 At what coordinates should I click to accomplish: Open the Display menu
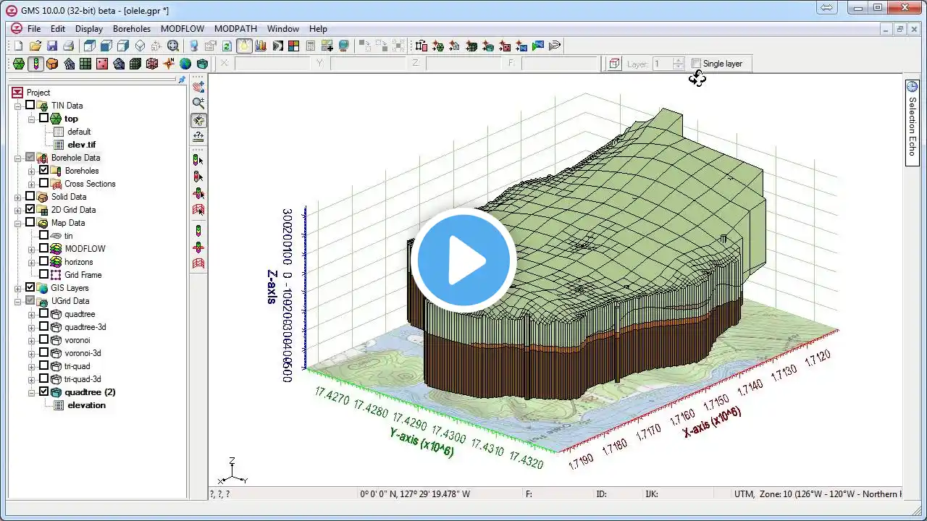point(89,29)
